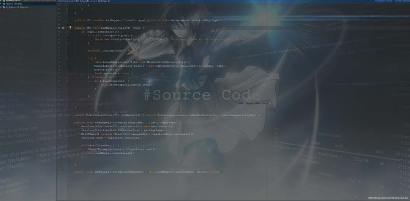Viewport: 410px width, 201px height.
Task: Click the line number 45 in gutter
Action: 59,28
